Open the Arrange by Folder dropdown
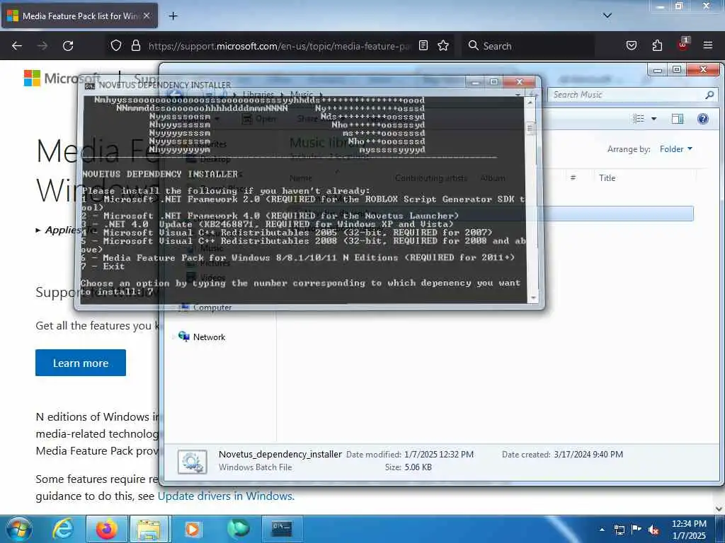Screen dimensions: 725x543 (x=676, y=148)
